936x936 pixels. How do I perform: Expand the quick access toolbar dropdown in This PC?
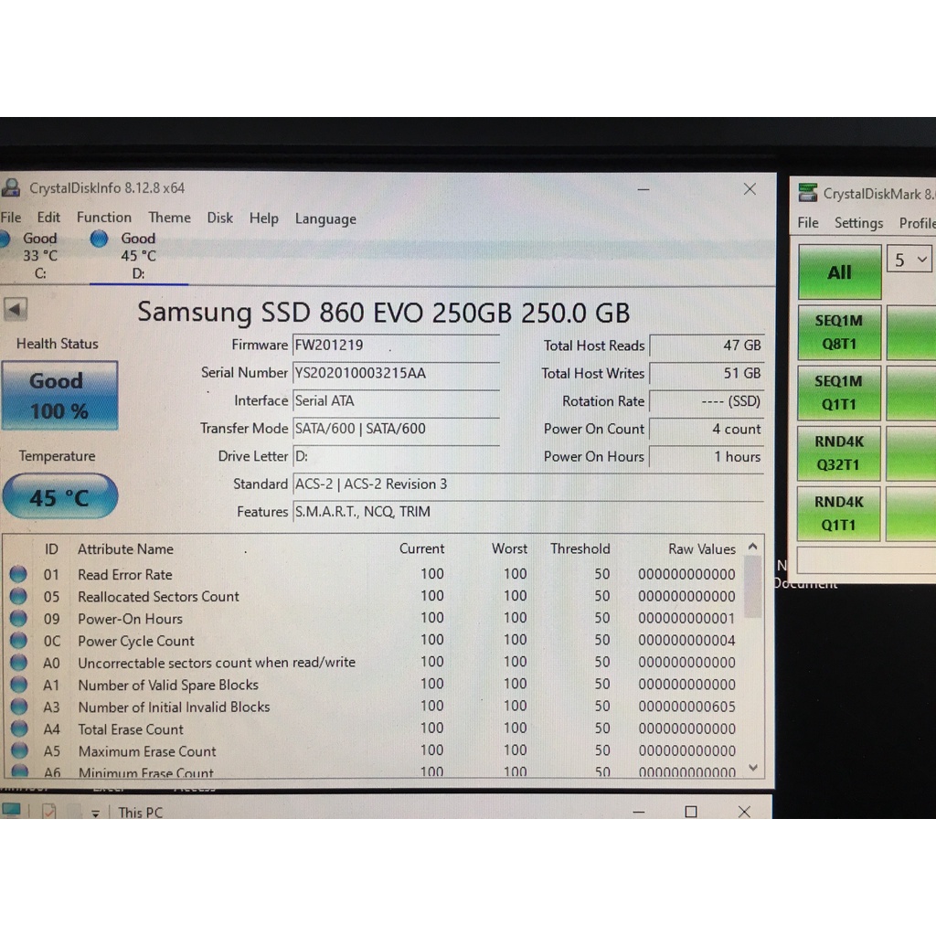click(x=95, y=813)
